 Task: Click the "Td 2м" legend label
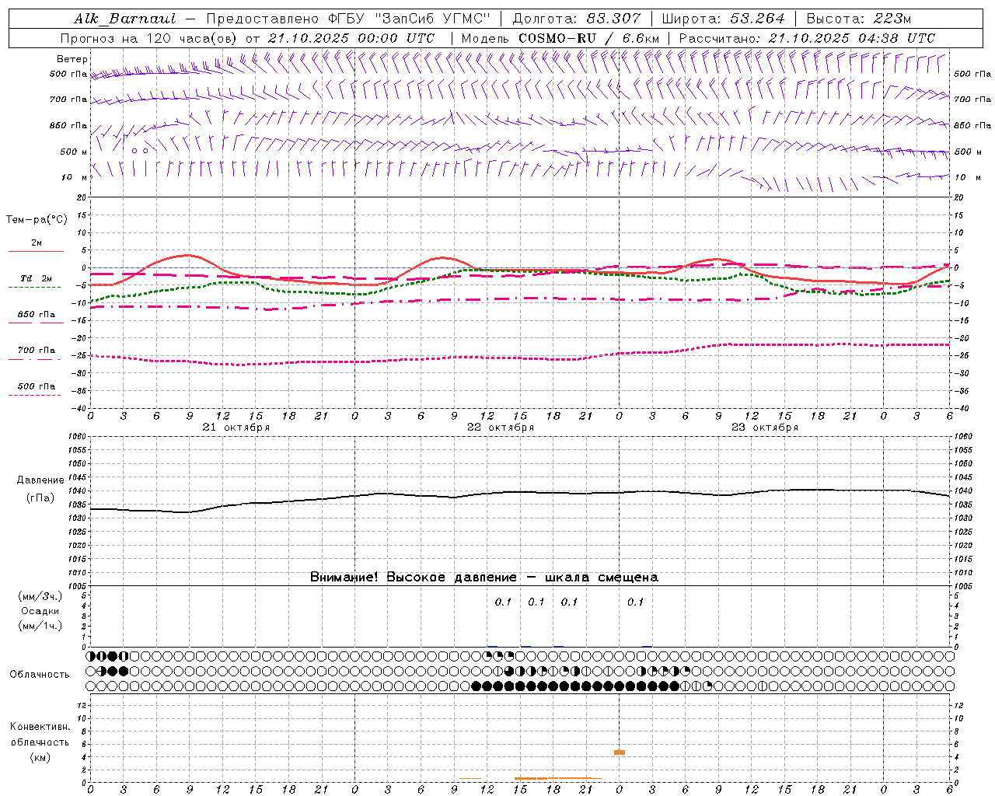37,278
